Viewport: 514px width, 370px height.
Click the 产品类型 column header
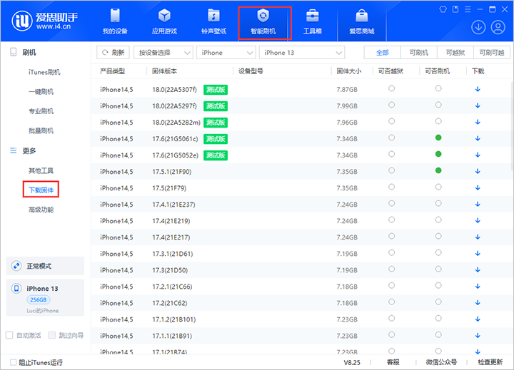coord(113,71)
